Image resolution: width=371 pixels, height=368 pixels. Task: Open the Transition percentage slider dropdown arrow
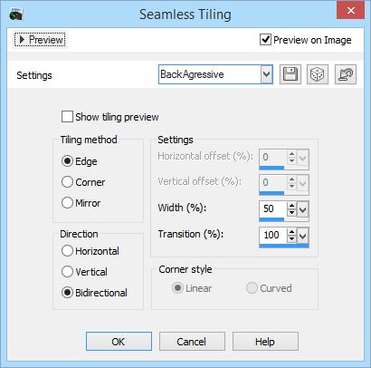303,236
